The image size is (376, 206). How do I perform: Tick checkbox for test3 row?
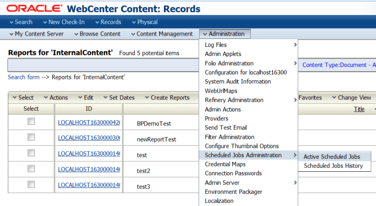click(x=31, y=185)
